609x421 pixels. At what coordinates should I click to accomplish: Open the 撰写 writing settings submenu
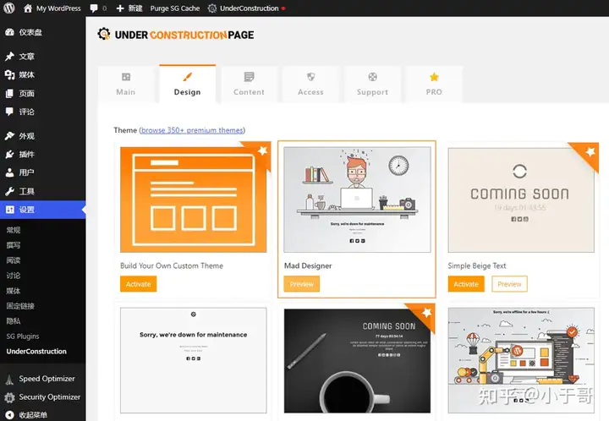coord(14,245)
